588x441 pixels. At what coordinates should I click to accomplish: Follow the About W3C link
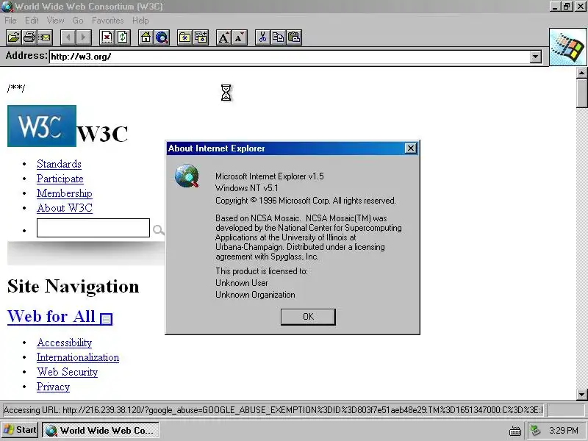coord(65,208)
